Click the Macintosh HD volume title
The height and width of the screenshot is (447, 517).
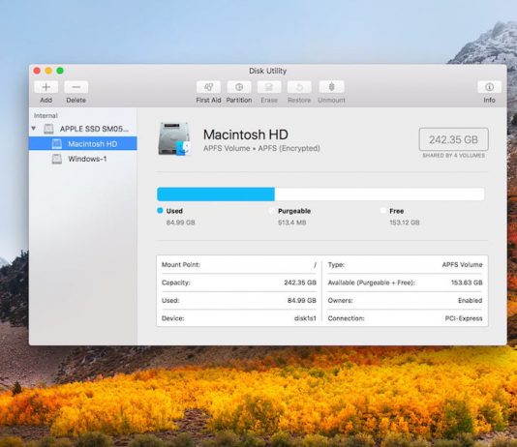point(246,134)
